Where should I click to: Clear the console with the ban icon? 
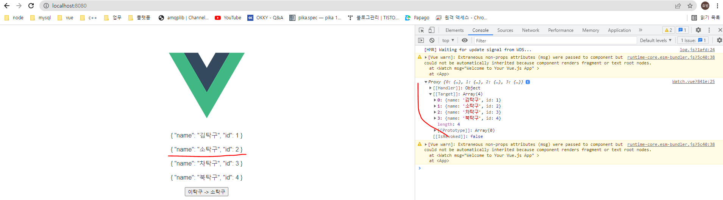(x=432, y=40)
